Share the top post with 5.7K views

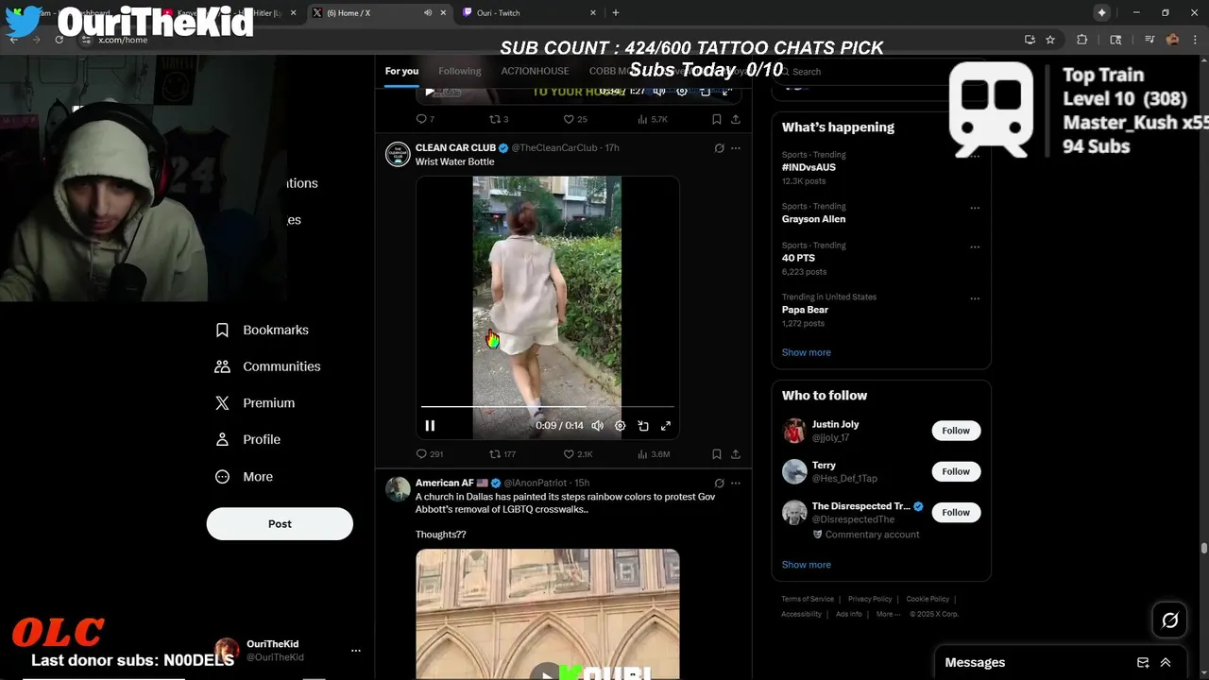[x=736, y=119]
